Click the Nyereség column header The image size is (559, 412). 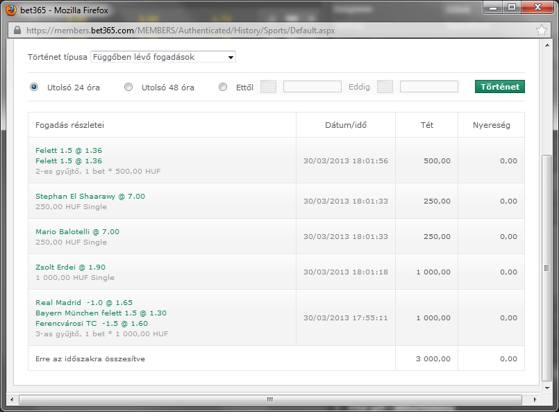click(491, 125)
